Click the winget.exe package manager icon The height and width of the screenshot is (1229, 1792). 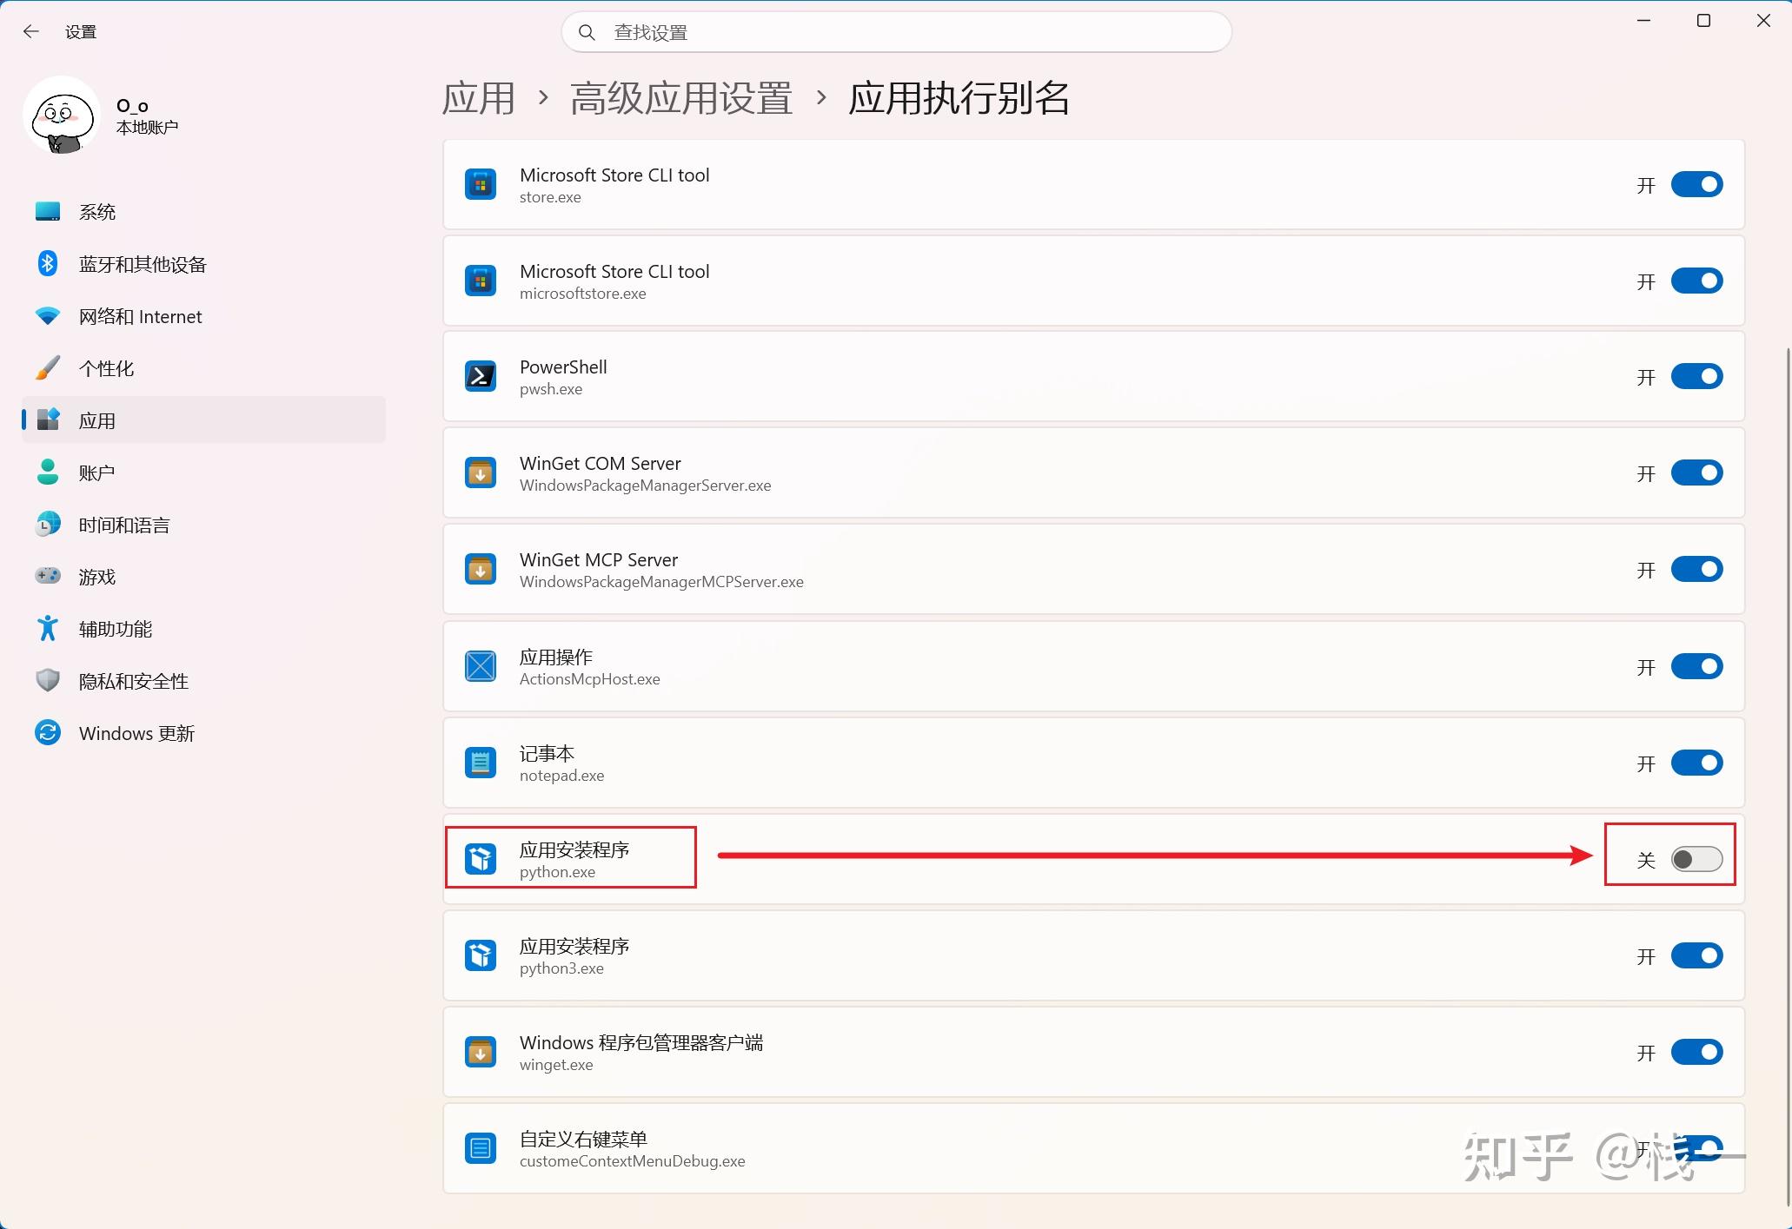tap(481, 1052)
